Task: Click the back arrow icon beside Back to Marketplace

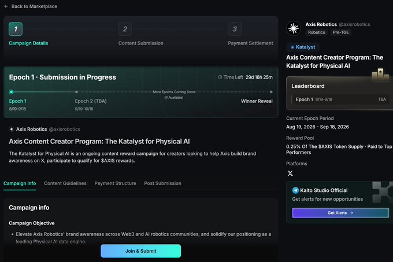Action: [x=6, y=6]
